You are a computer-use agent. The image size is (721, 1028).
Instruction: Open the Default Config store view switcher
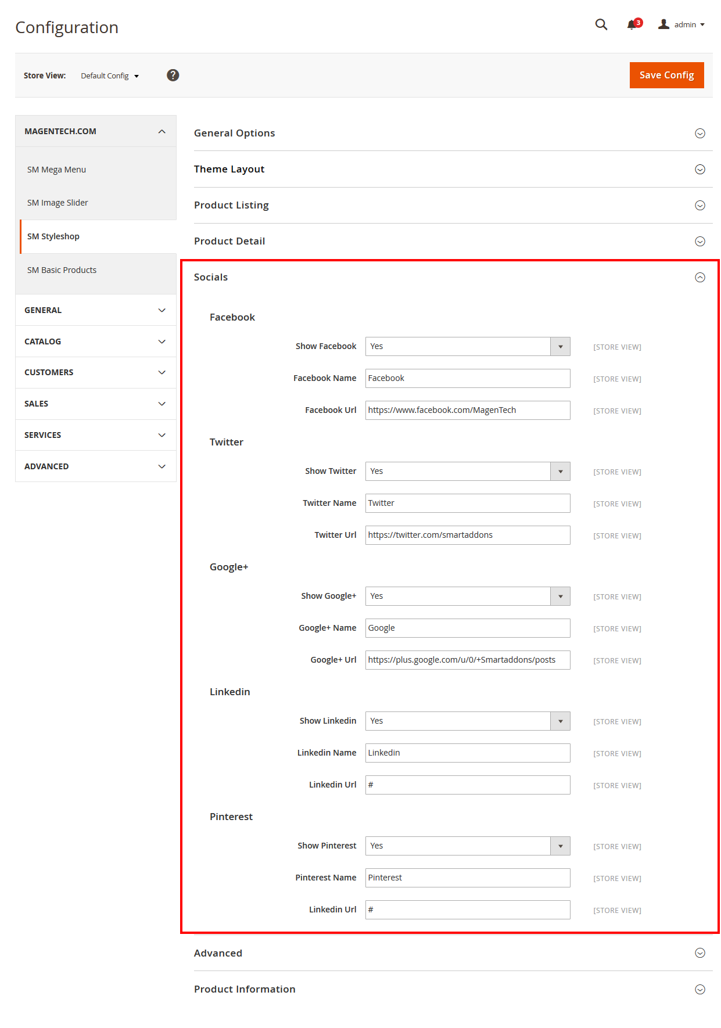(110, 76)
